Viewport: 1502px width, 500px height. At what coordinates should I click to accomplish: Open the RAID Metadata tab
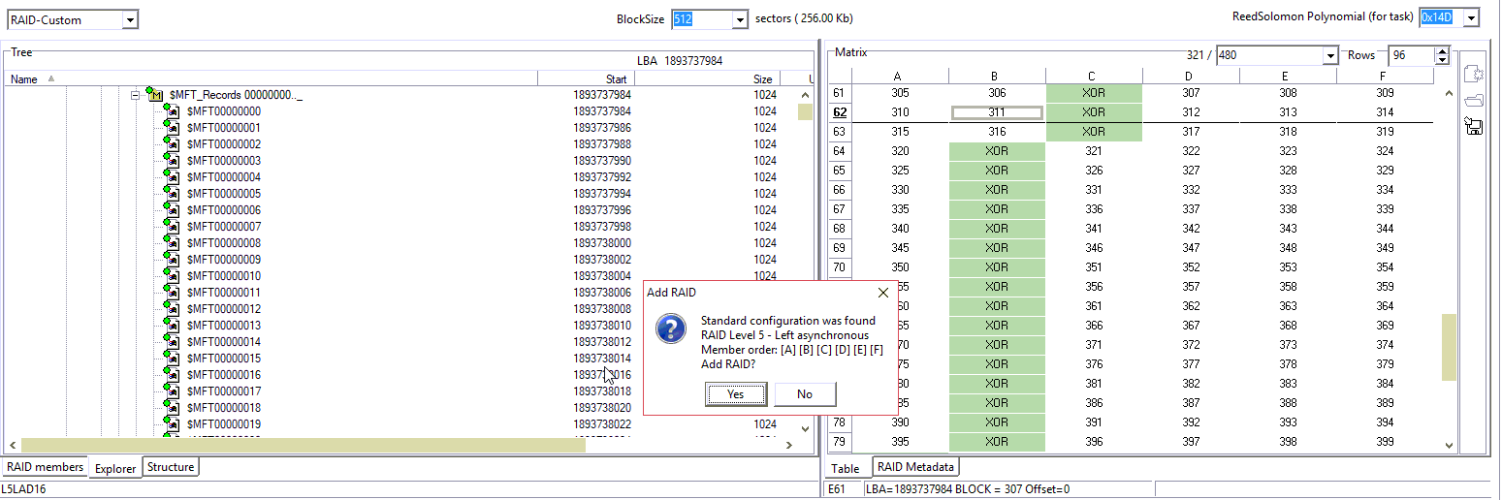pyautogui.click(x=915, y=467)
